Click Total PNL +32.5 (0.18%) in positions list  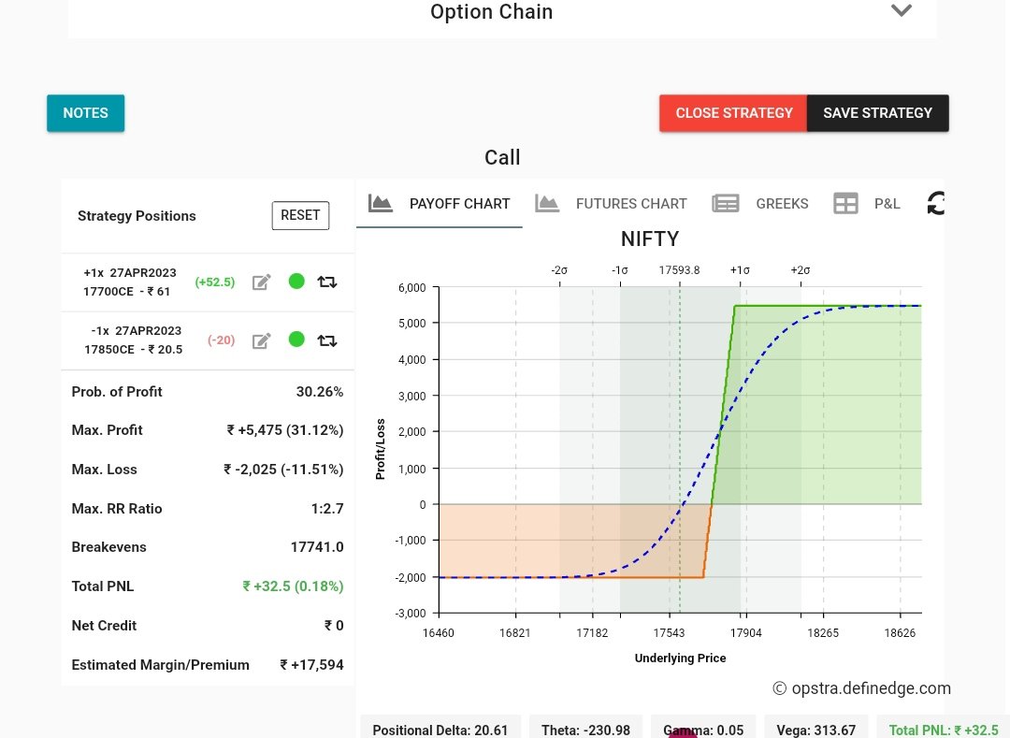point(293,586)
